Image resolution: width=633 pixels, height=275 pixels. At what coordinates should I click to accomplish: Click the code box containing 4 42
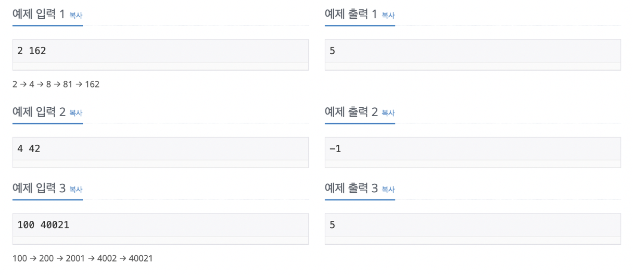160,153
